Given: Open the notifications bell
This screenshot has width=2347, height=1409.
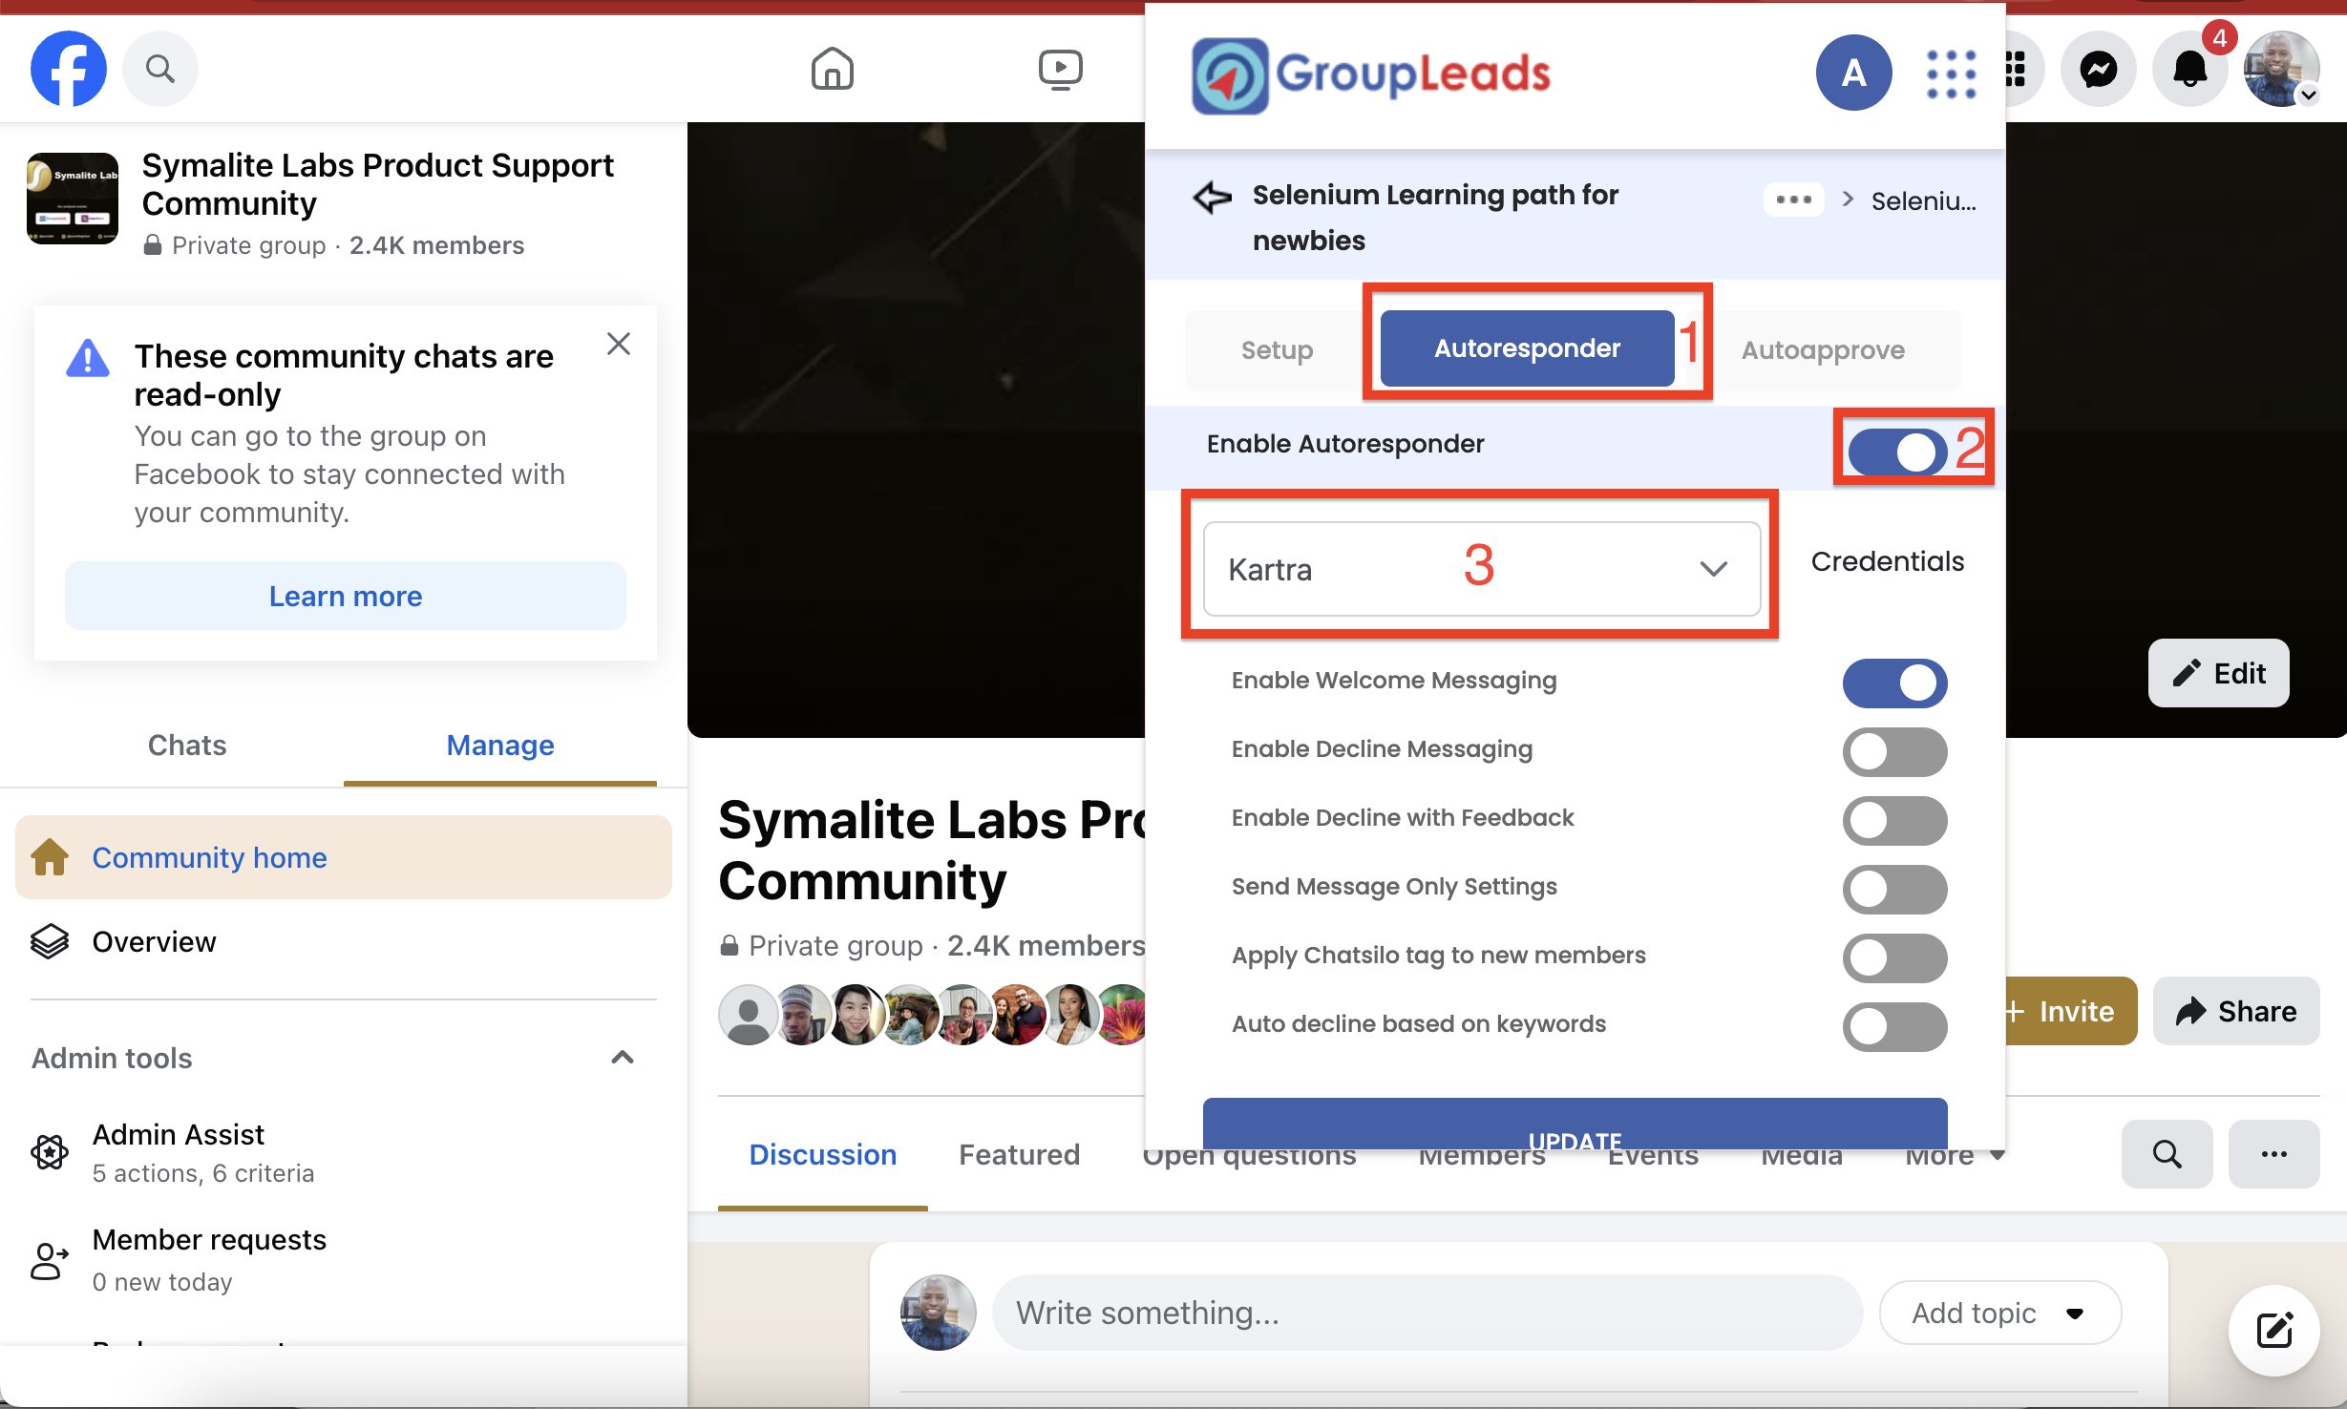Looking at the screenshot, I should click(x=2189, y=69).
